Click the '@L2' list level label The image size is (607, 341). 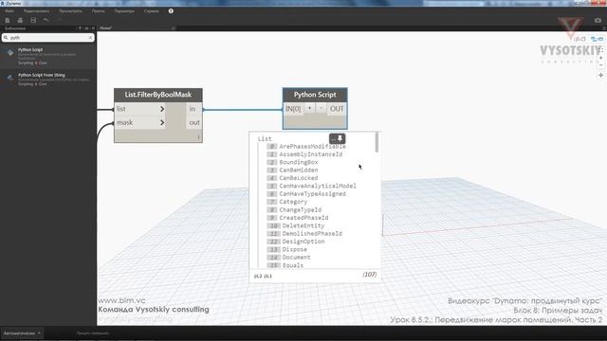[258, 276]
